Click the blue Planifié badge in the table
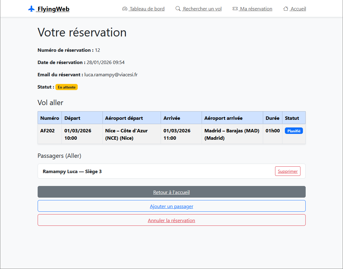Viewport: 343px width, 269px height. pyautogui.click(x=294, y=131)
